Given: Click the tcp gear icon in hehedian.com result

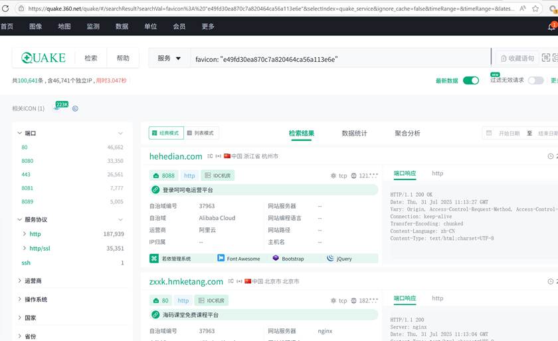Looking at the screenshot, I should [333, 175].
